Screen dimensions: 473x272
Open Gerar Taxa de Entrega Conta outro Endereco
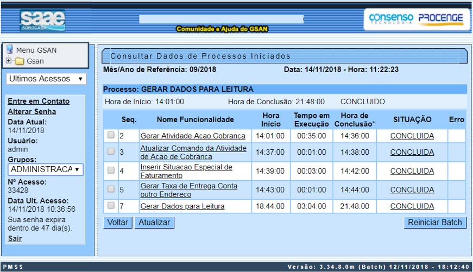189,190
